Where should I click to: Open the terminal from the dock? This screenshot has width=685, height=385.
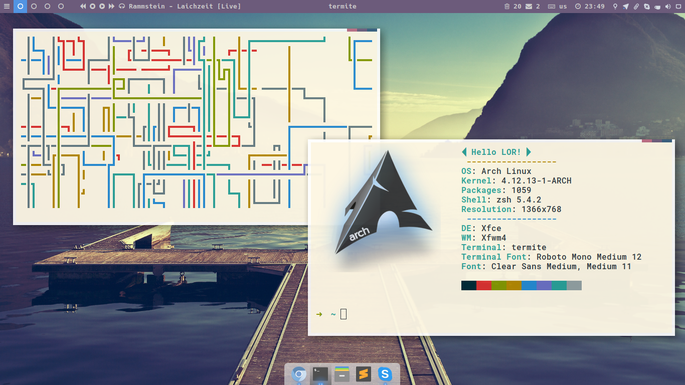[320, 374]
